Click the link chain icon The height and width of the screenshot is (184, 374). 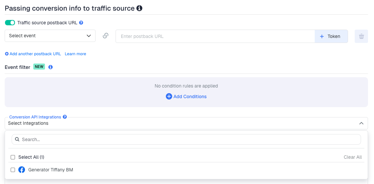(x=106, y=36)
